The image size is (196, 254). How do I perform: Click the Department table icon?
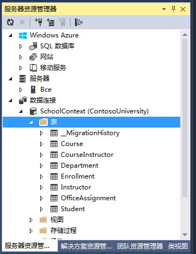[54, 166]
